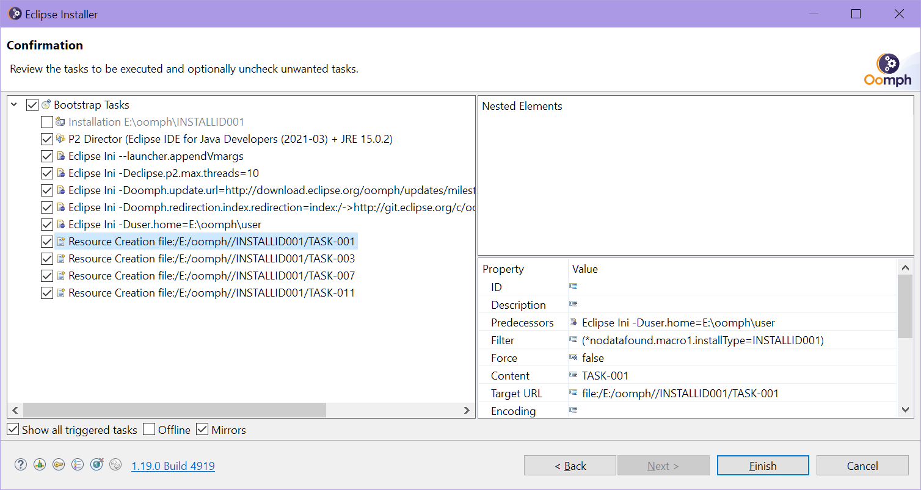Click the properties table scroll-down arrow
Image resolution: width=921 pixels, height=490 pixels.
[905, 410]
